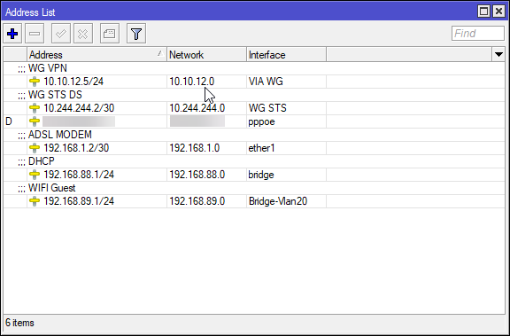The height and width of the screenshot is (336, 510).
Task: Select the 192.168.88.1/24 bridge entry
Action: click(x=254, y=175)
